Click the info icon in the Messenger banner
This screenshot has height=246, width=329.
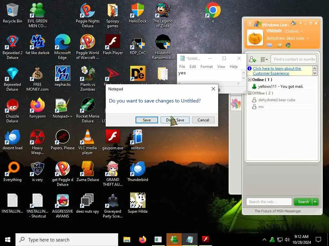(x=249, y=69)
